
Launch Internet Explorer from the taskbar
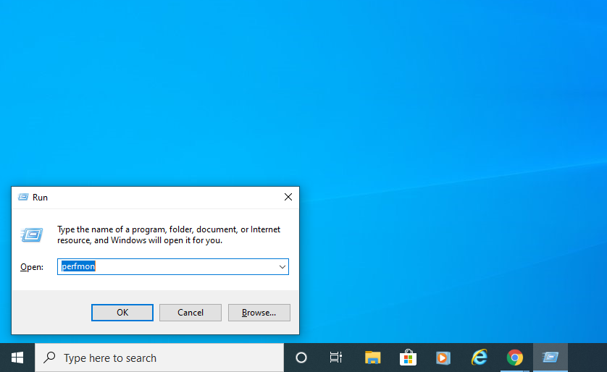click(479, 358)
